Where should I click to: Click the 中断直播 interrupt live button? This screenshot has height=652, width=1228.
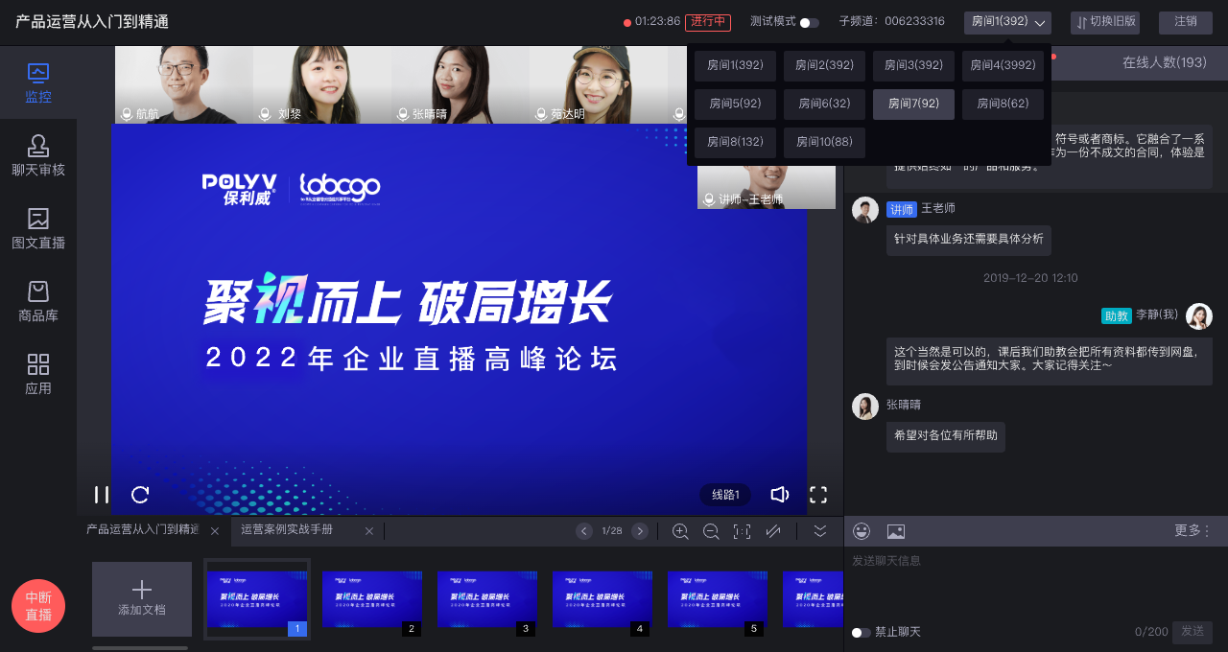point(38,606)
